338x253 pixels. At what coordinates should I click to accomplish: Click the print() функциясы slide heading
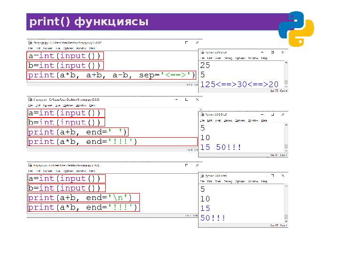89,22
